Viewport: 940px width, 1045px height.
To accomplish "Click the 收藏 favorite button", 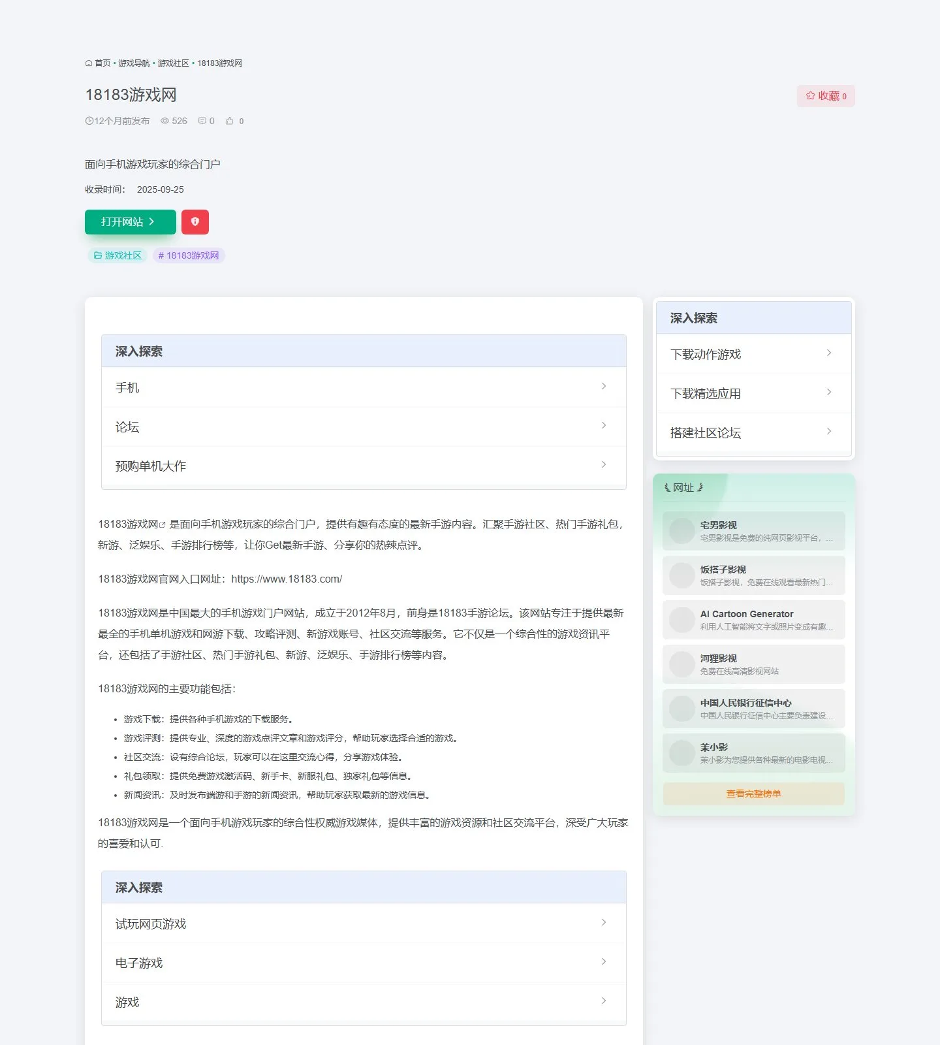I will (x=826, y=96).
